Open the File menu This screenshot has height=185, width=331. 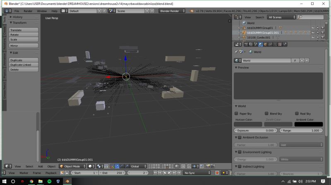(x=17, y=11)
